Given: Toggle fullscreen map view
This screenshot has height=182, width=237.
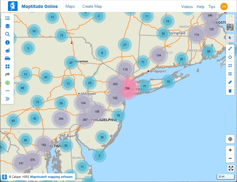Looking at the screenshot, I should [x=230, y=168].
